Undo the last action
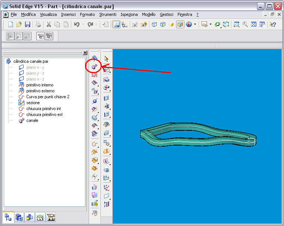284x226 pixels. coord(77,24)
